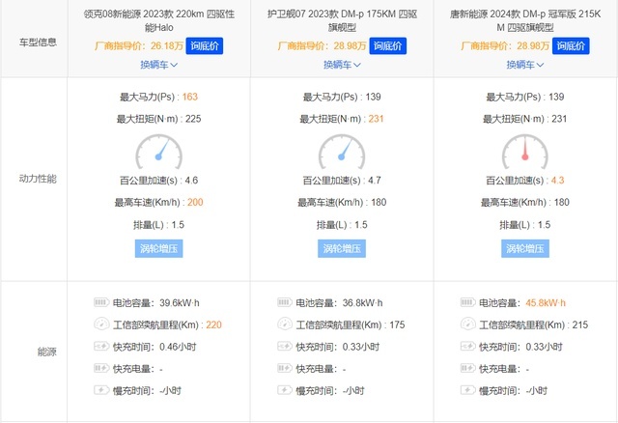Click 询底价 button for 领克08新能源

point(204,45)
